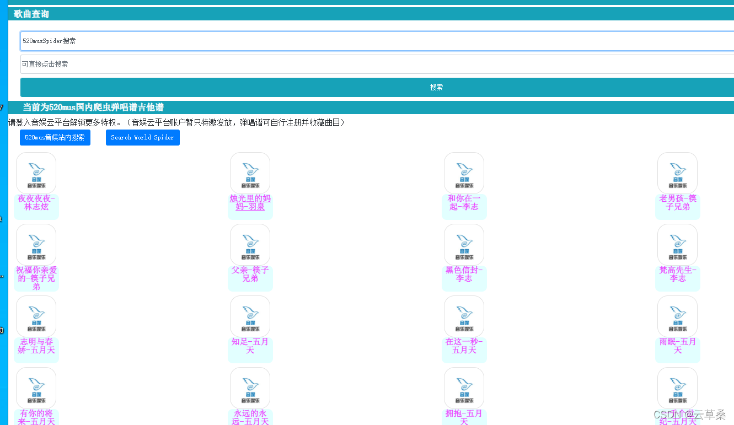Click the logo icon above 老男孩-筷子兄弟

coord(677,173)
